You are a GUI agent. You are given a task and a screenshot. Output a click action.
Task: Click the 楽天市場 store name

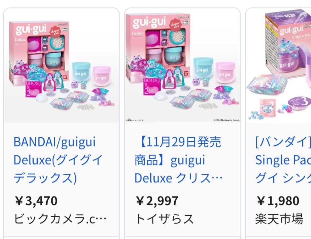[x=279, y=219]
